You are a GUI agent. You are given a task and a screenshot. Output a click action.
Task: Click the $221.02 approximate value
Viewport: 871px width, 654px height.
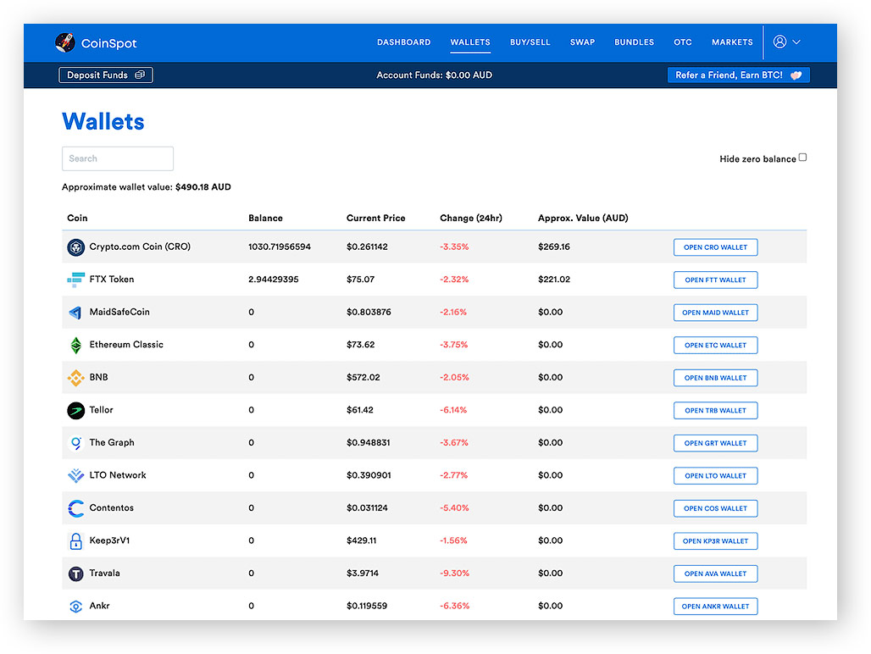click(x=554, y=280)
